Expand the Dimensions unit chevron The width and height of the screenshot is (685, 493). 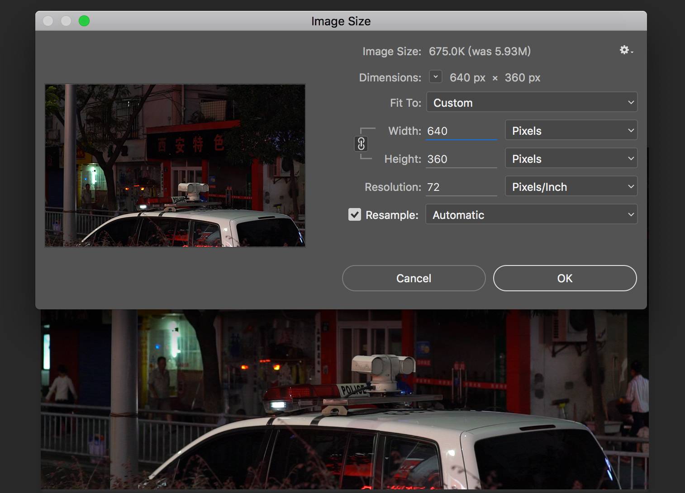[x=435, y=77]
